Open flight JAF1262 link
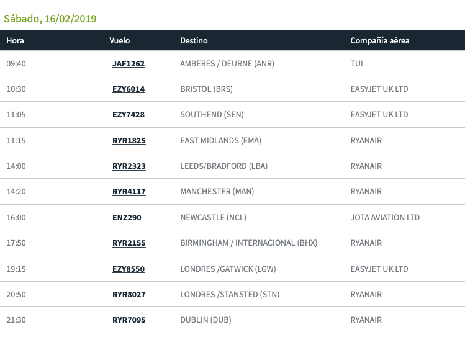The height and width of the screenshot is (340, 465). [x=128, y=64]
